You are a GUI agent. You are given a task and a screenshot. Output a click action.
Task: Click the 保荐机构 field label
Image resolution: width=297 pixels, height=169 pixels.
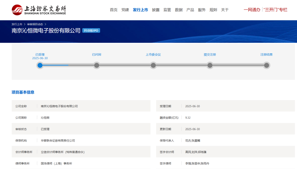pyautogui.click(x=21, y=141)
